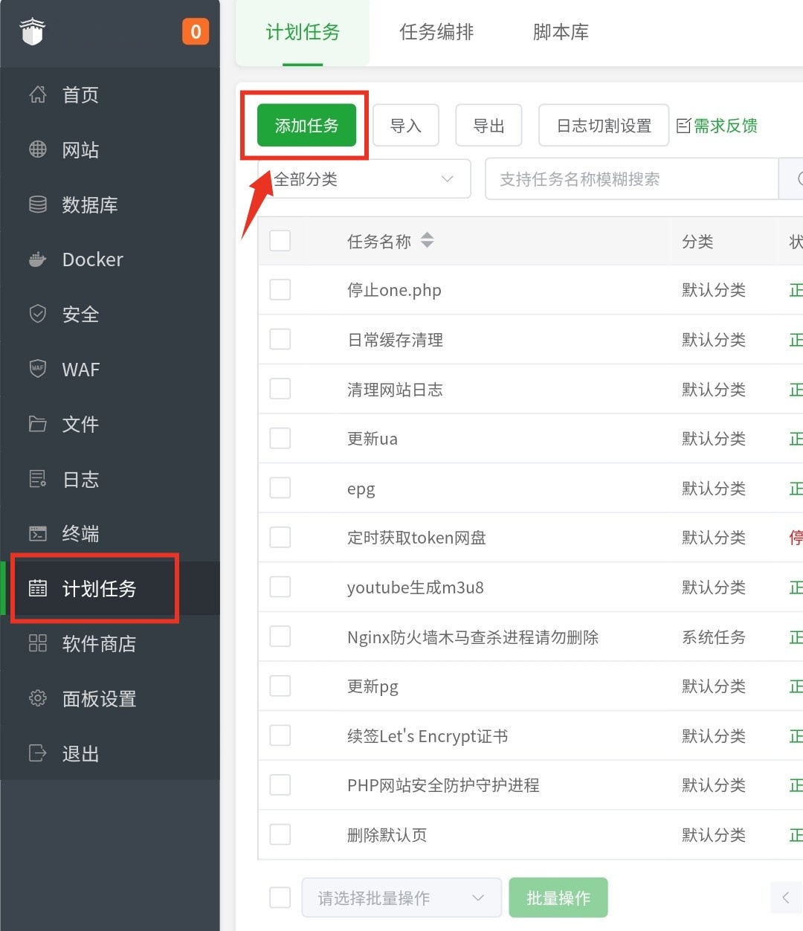This screenshot has height=931, width=803.
Task: Check the box for PHP网站安全防护守护进程
Action: (280, 785)
